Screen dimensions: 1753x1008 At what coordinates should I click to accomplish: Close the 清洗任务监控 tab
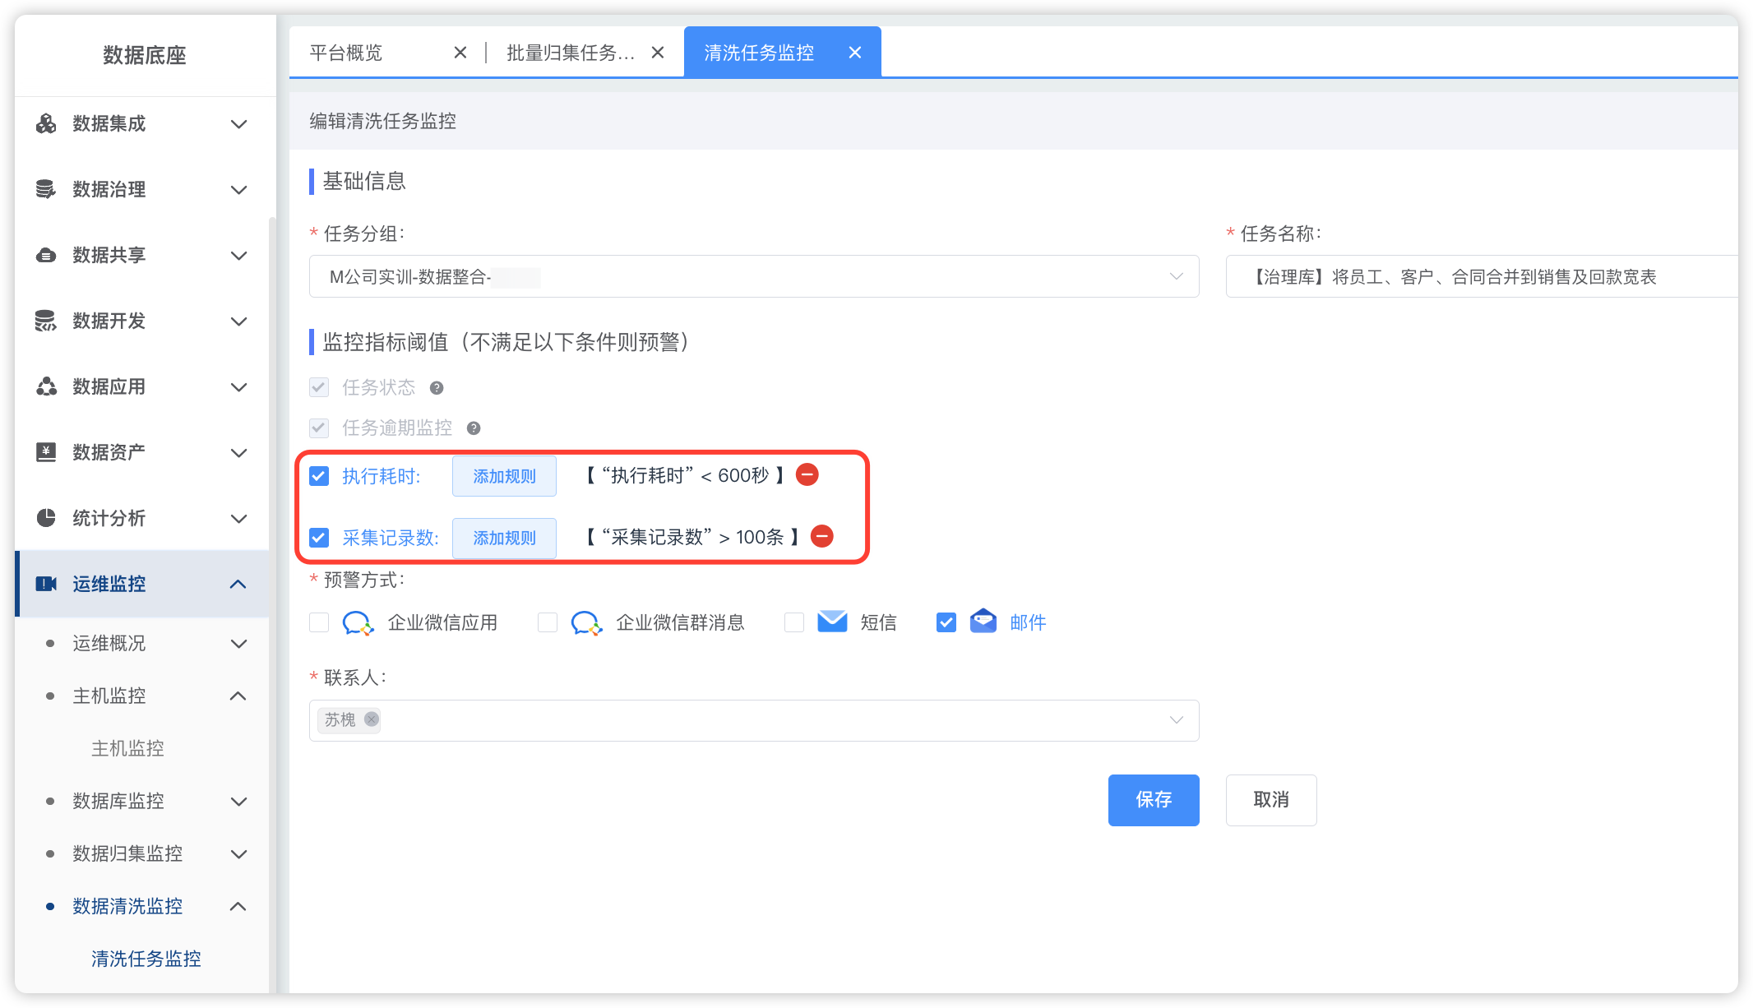(855, 53)
